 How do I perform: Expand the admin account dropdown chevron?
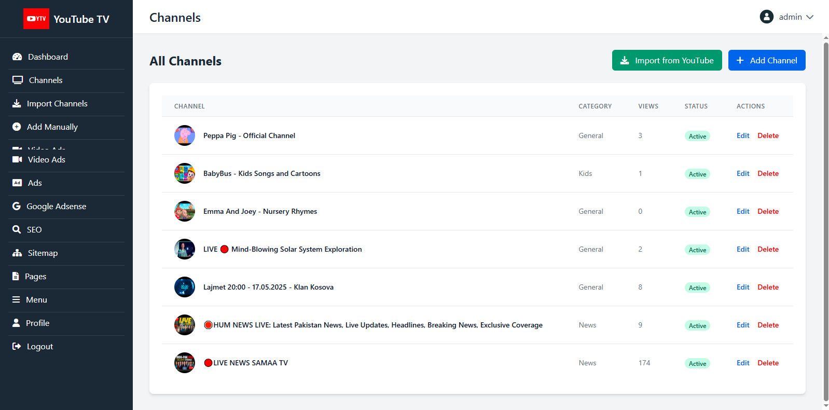click(809, 17)
